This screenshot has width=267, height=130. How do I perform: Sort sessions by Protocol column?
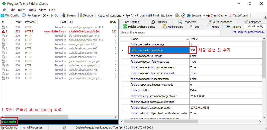point(30,22)
